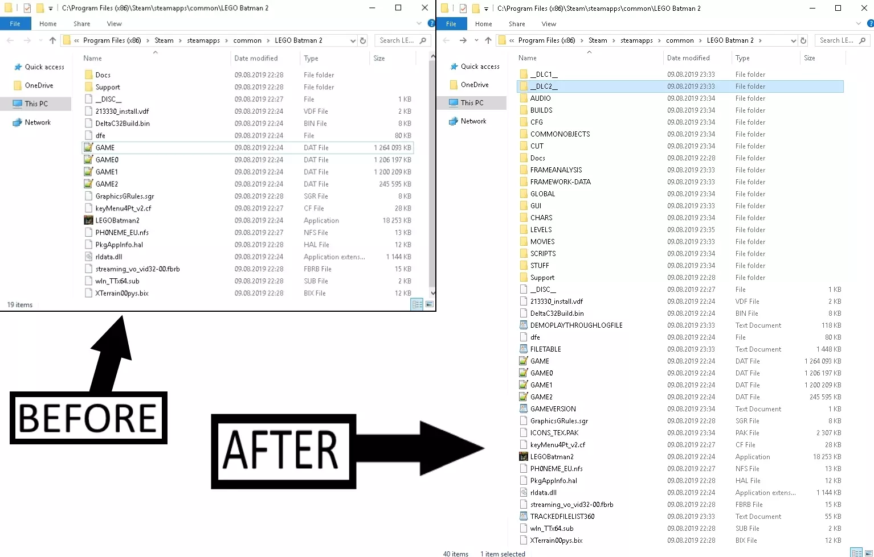Open Properties from left window title bar

click(27, 8)
